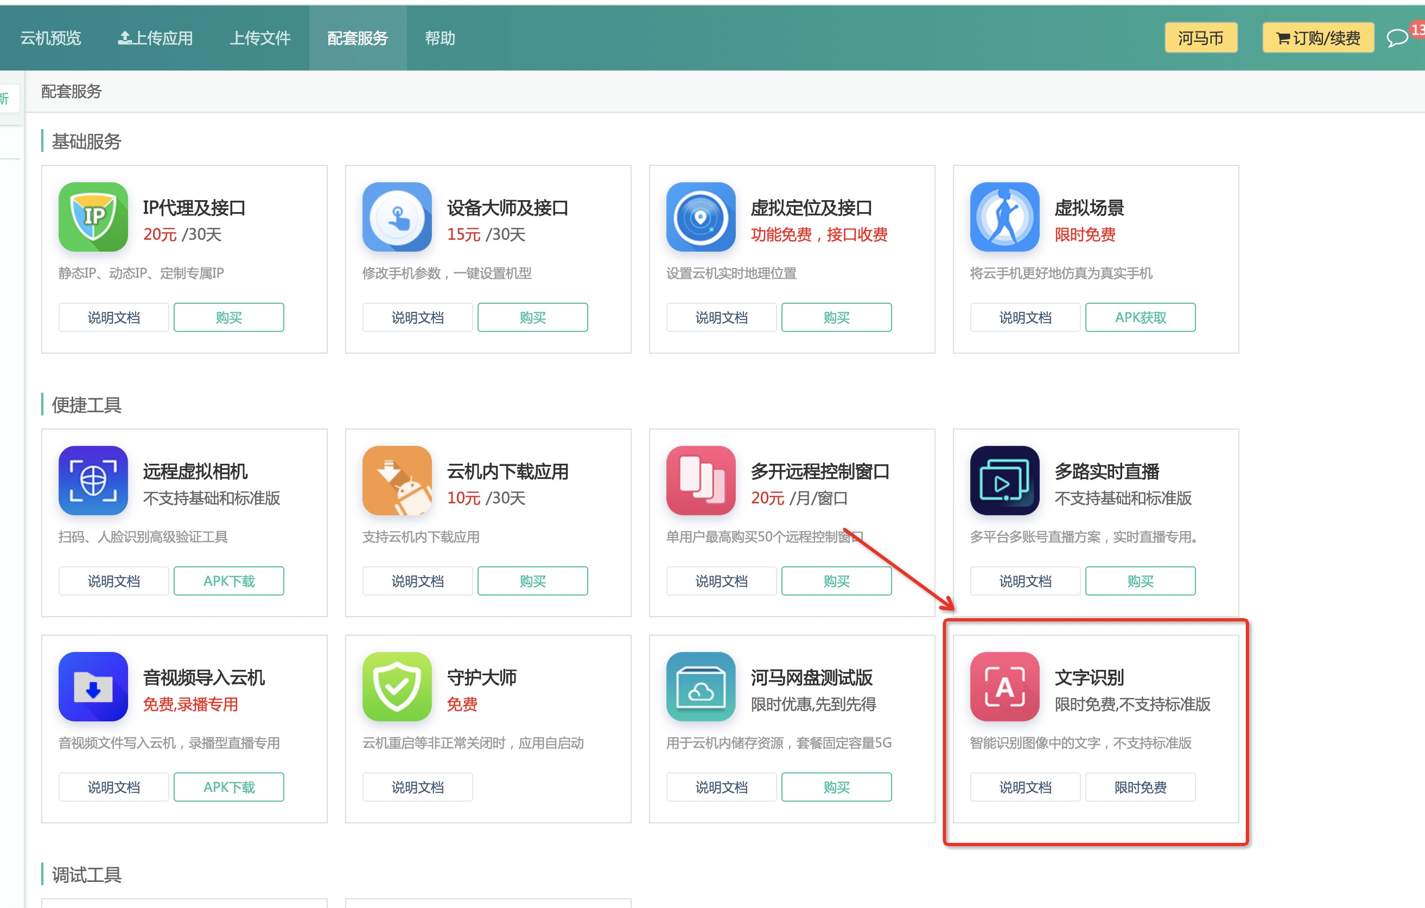1425x908 pixels.
Task: Click the 守护大师 shield-check icon
Action: click(397, 687)
